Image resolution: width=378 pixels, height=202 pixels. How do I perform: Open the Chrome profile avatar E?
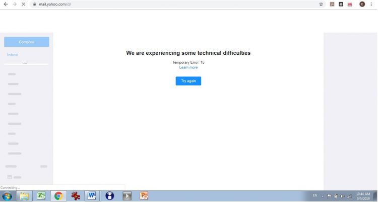(362, 4)
